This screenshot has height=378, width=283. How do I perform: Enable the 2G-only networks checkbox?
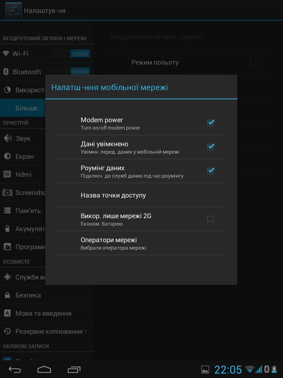[x=210, y=219]
